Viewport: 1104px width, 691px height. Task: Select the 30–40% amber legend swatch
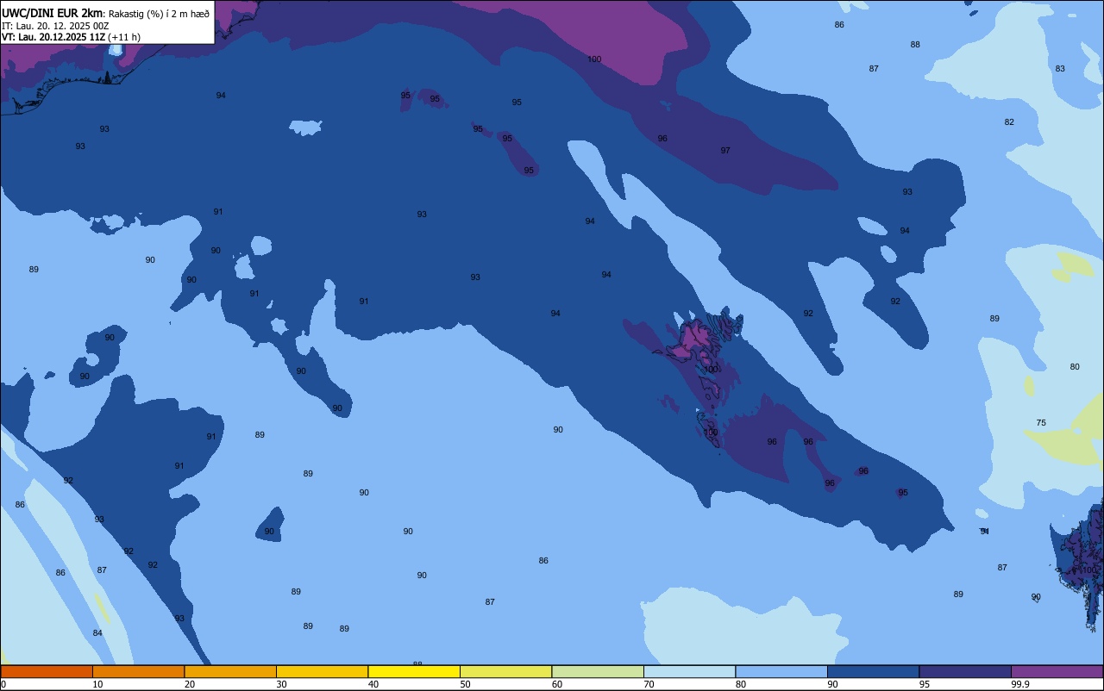(322, 671)
